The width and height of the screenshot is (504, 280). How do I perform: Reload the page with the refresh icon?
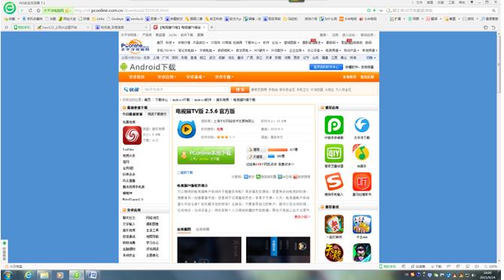(x=31, y=11)
